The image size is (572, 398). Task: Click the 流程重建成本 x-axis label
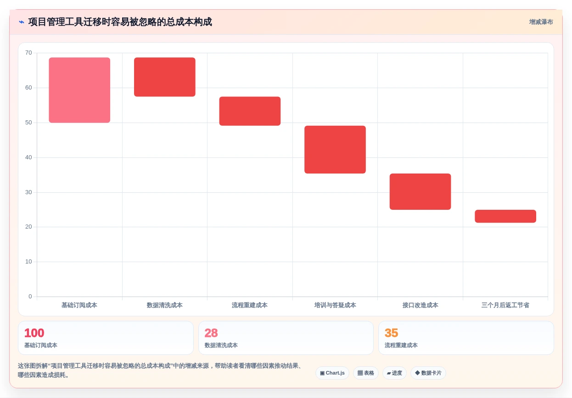click(x=250, y=305)
